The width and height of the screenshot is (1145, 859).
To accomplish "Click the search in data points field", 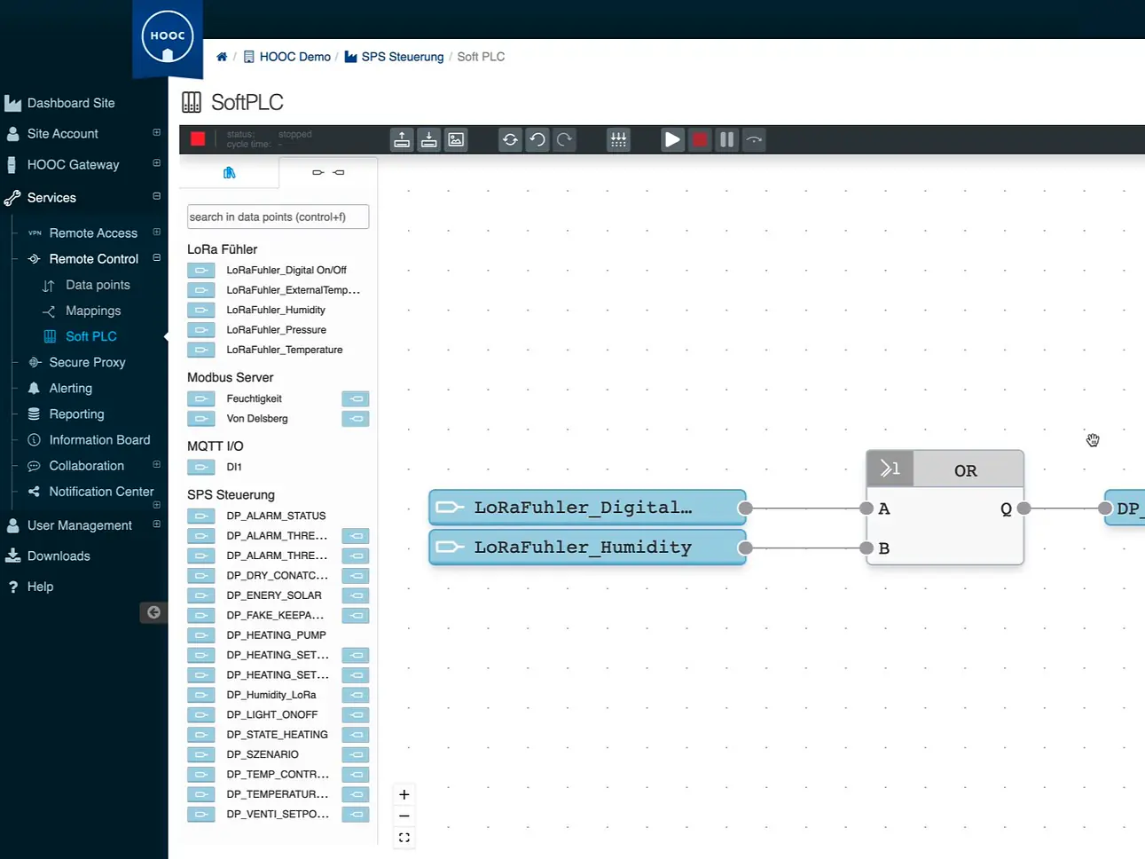I will click(278, 217).
